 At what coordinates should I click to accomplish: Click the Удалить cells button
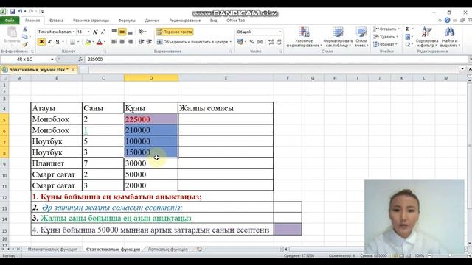point(386,37)
